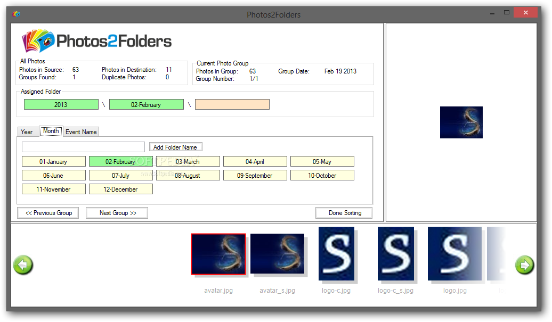Click the Feb 19 2013 group date
Image resolution: width=552 pixels, height=322 pixels.
[340, 71]
